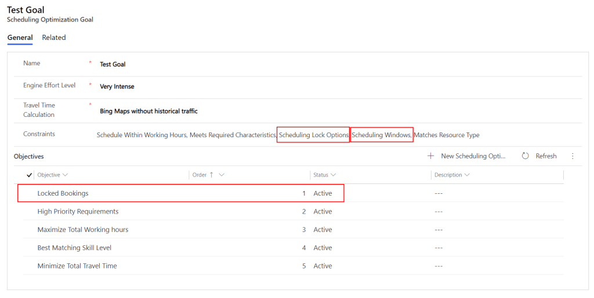Expand the Order column dropdown chevron
Image resolution: width=594 pixels, height=298 pixels.
(x=222, y=175)
